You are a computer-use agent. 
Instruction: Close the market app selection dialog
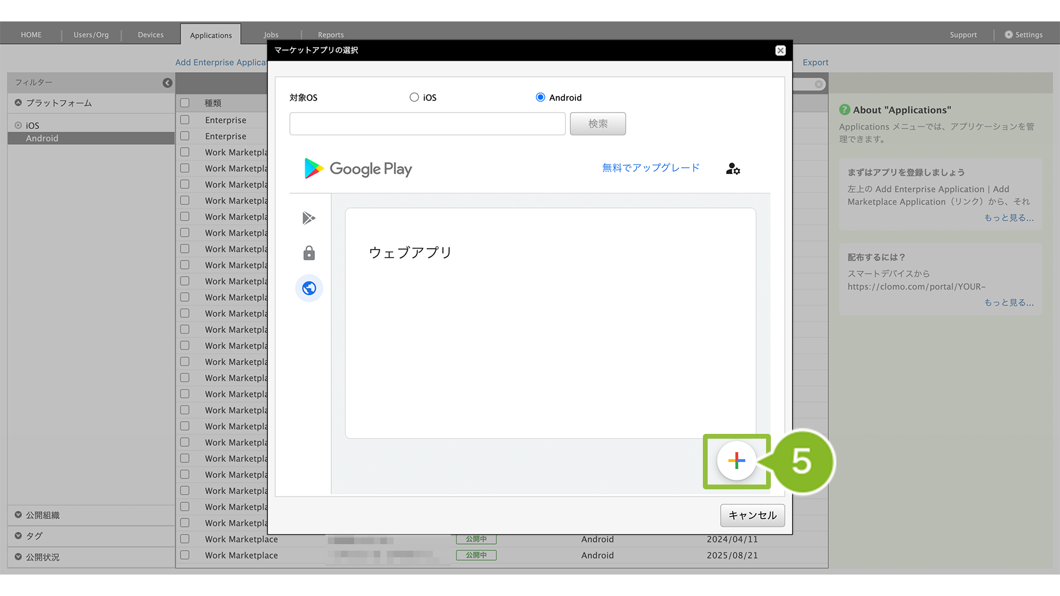click(x=780, y=51)
